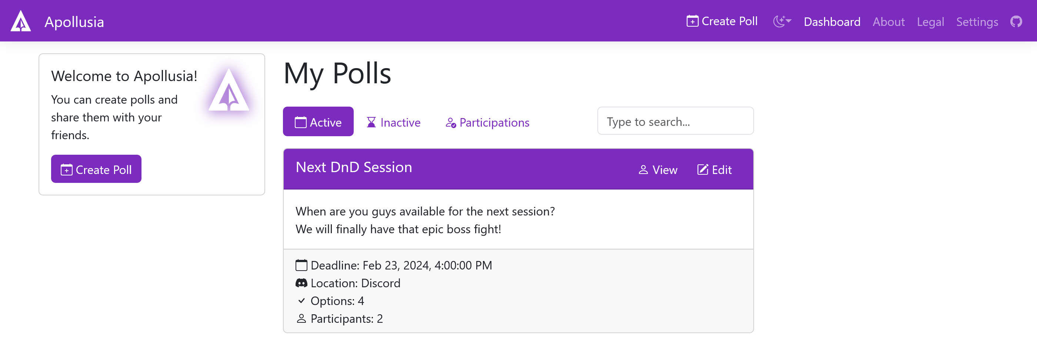The image size is (1037, 345).
Task: Click the View person icon on poll
Action: (x=643, y=170)
